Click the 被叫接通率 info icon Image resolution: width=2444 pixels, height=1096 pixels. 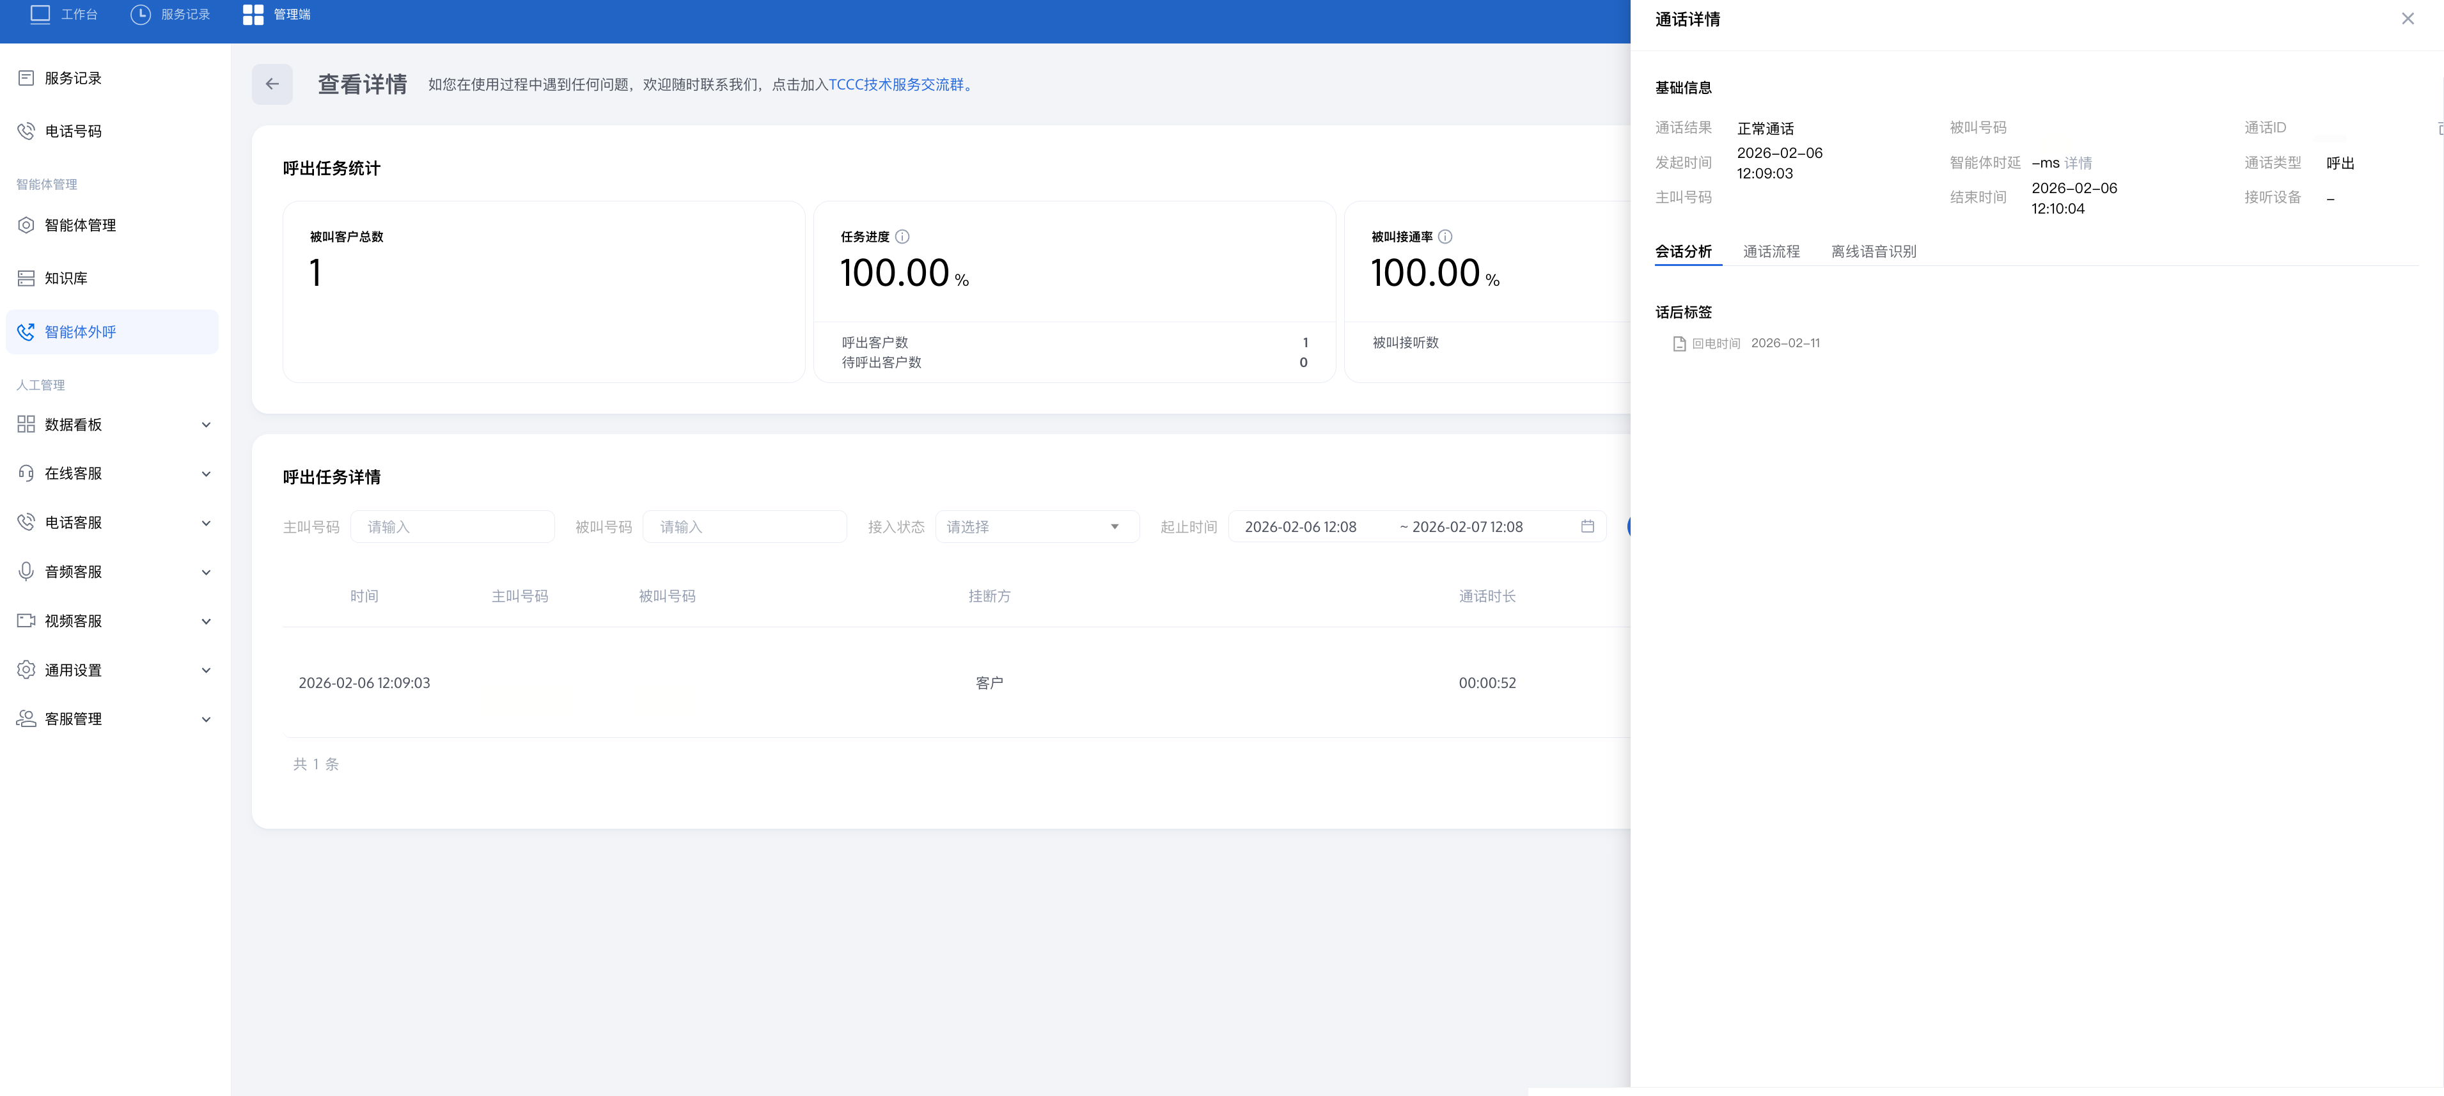coord(1445,237)
